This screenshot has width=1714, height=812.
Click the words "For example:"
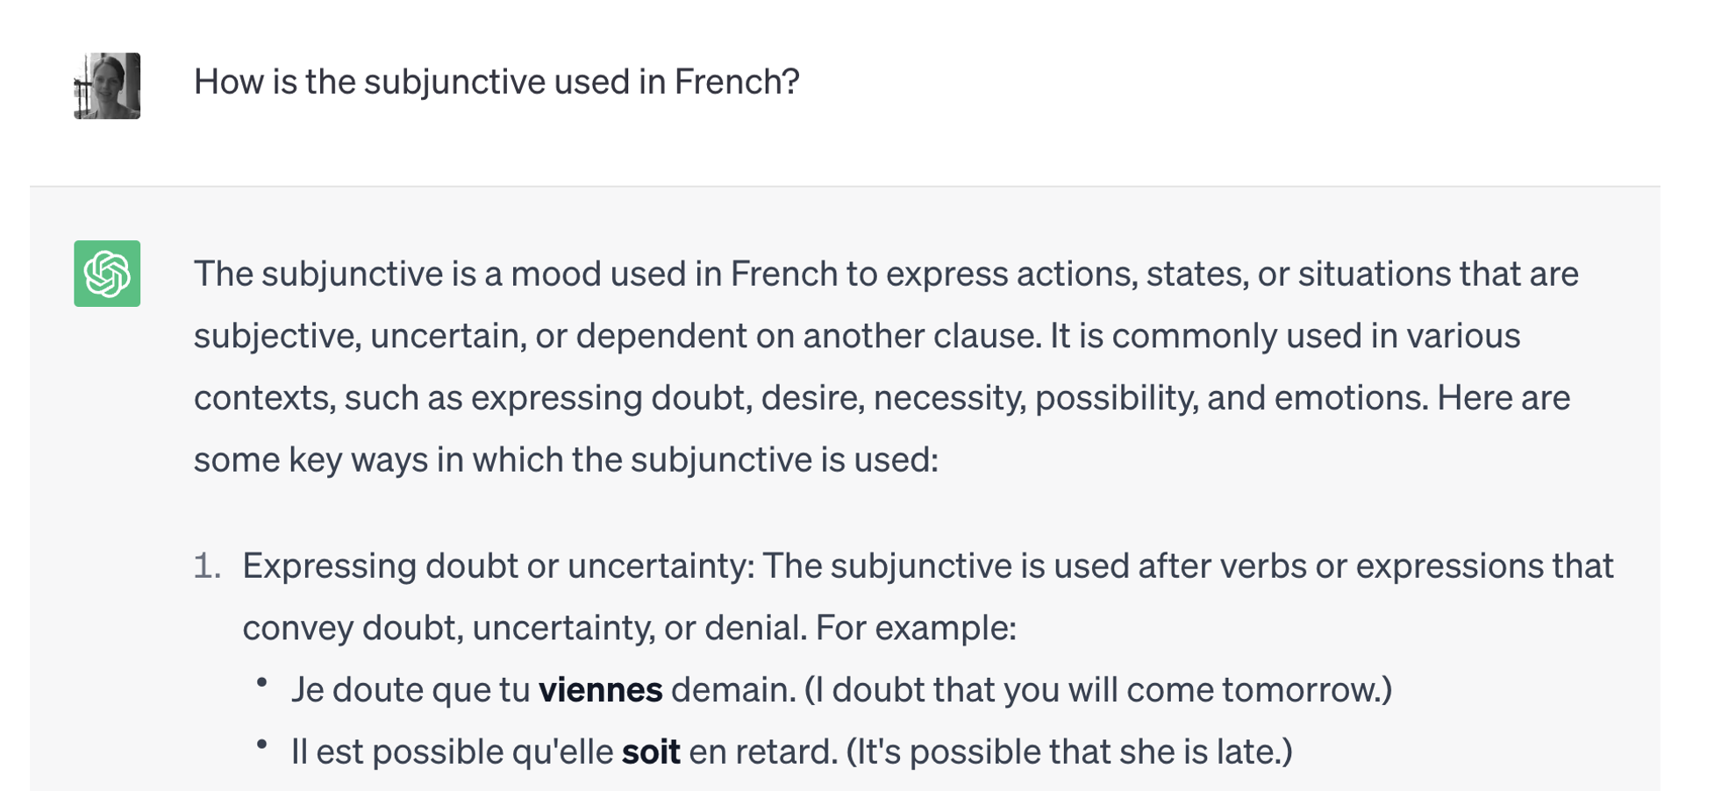click(x=916, y=628)
